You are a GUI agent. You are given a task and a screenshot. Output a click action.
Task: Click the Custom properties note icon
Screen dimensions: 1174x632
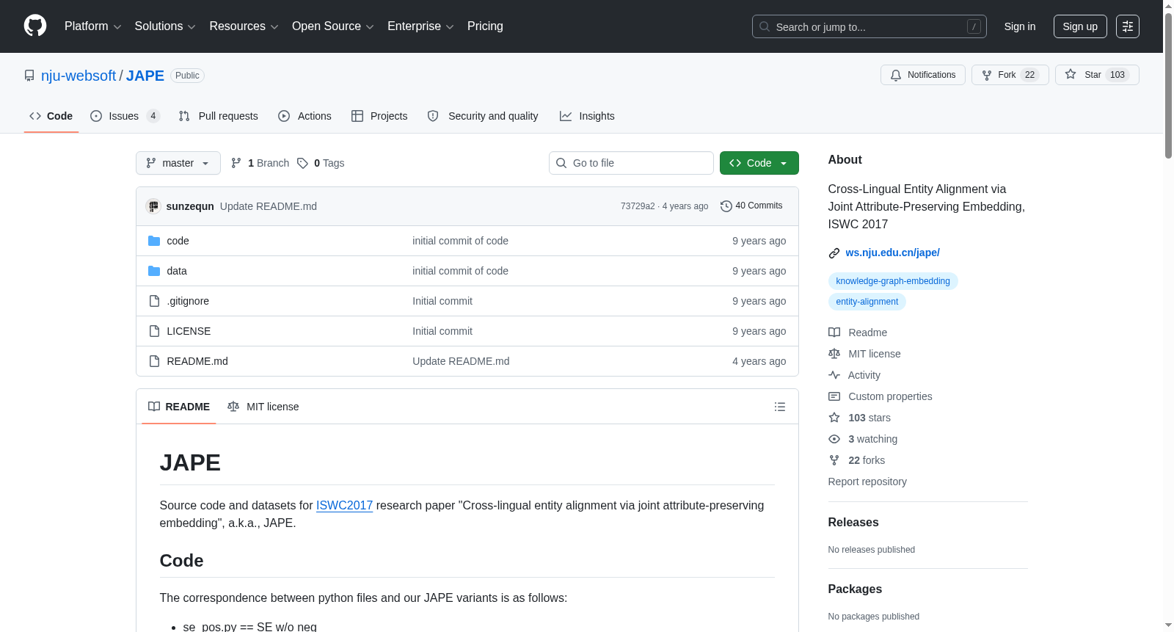(834, 396)
